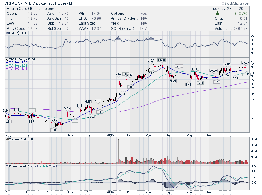Image resolution: width=262 pixels, height=195 pixels.
Task: Click the 9.50 January gap-up price label
Action: 118,75
